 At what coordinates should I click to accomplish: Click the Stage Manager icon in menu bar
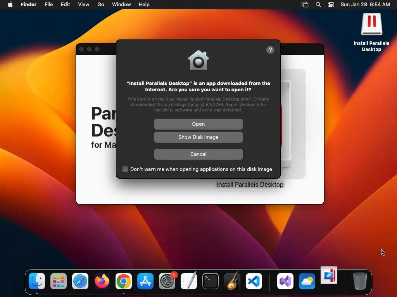305,5
